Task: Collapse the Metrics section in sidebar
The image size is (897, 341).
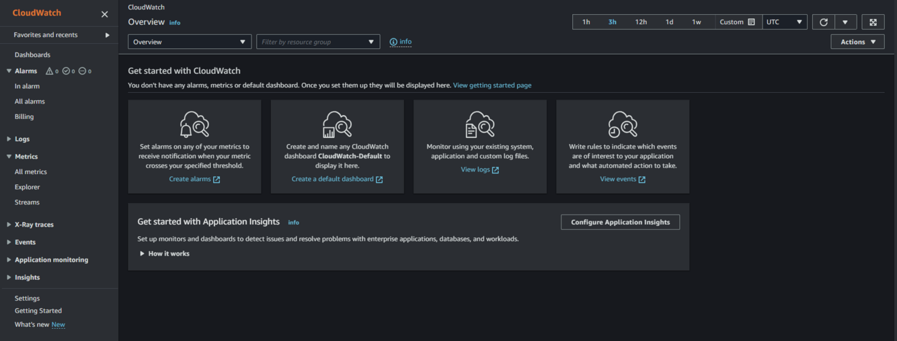Action: click(9, 157)
